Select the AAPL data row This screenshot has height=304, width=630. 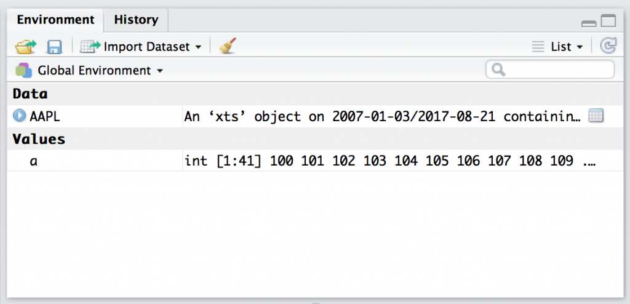tap(314, 116)
